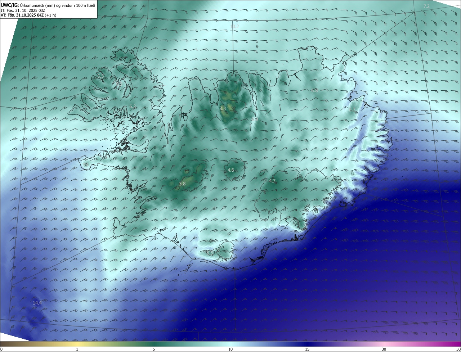461x352 pixels.
Task: Click the 15 tick label on the color scale
Action: coord(307,349)
